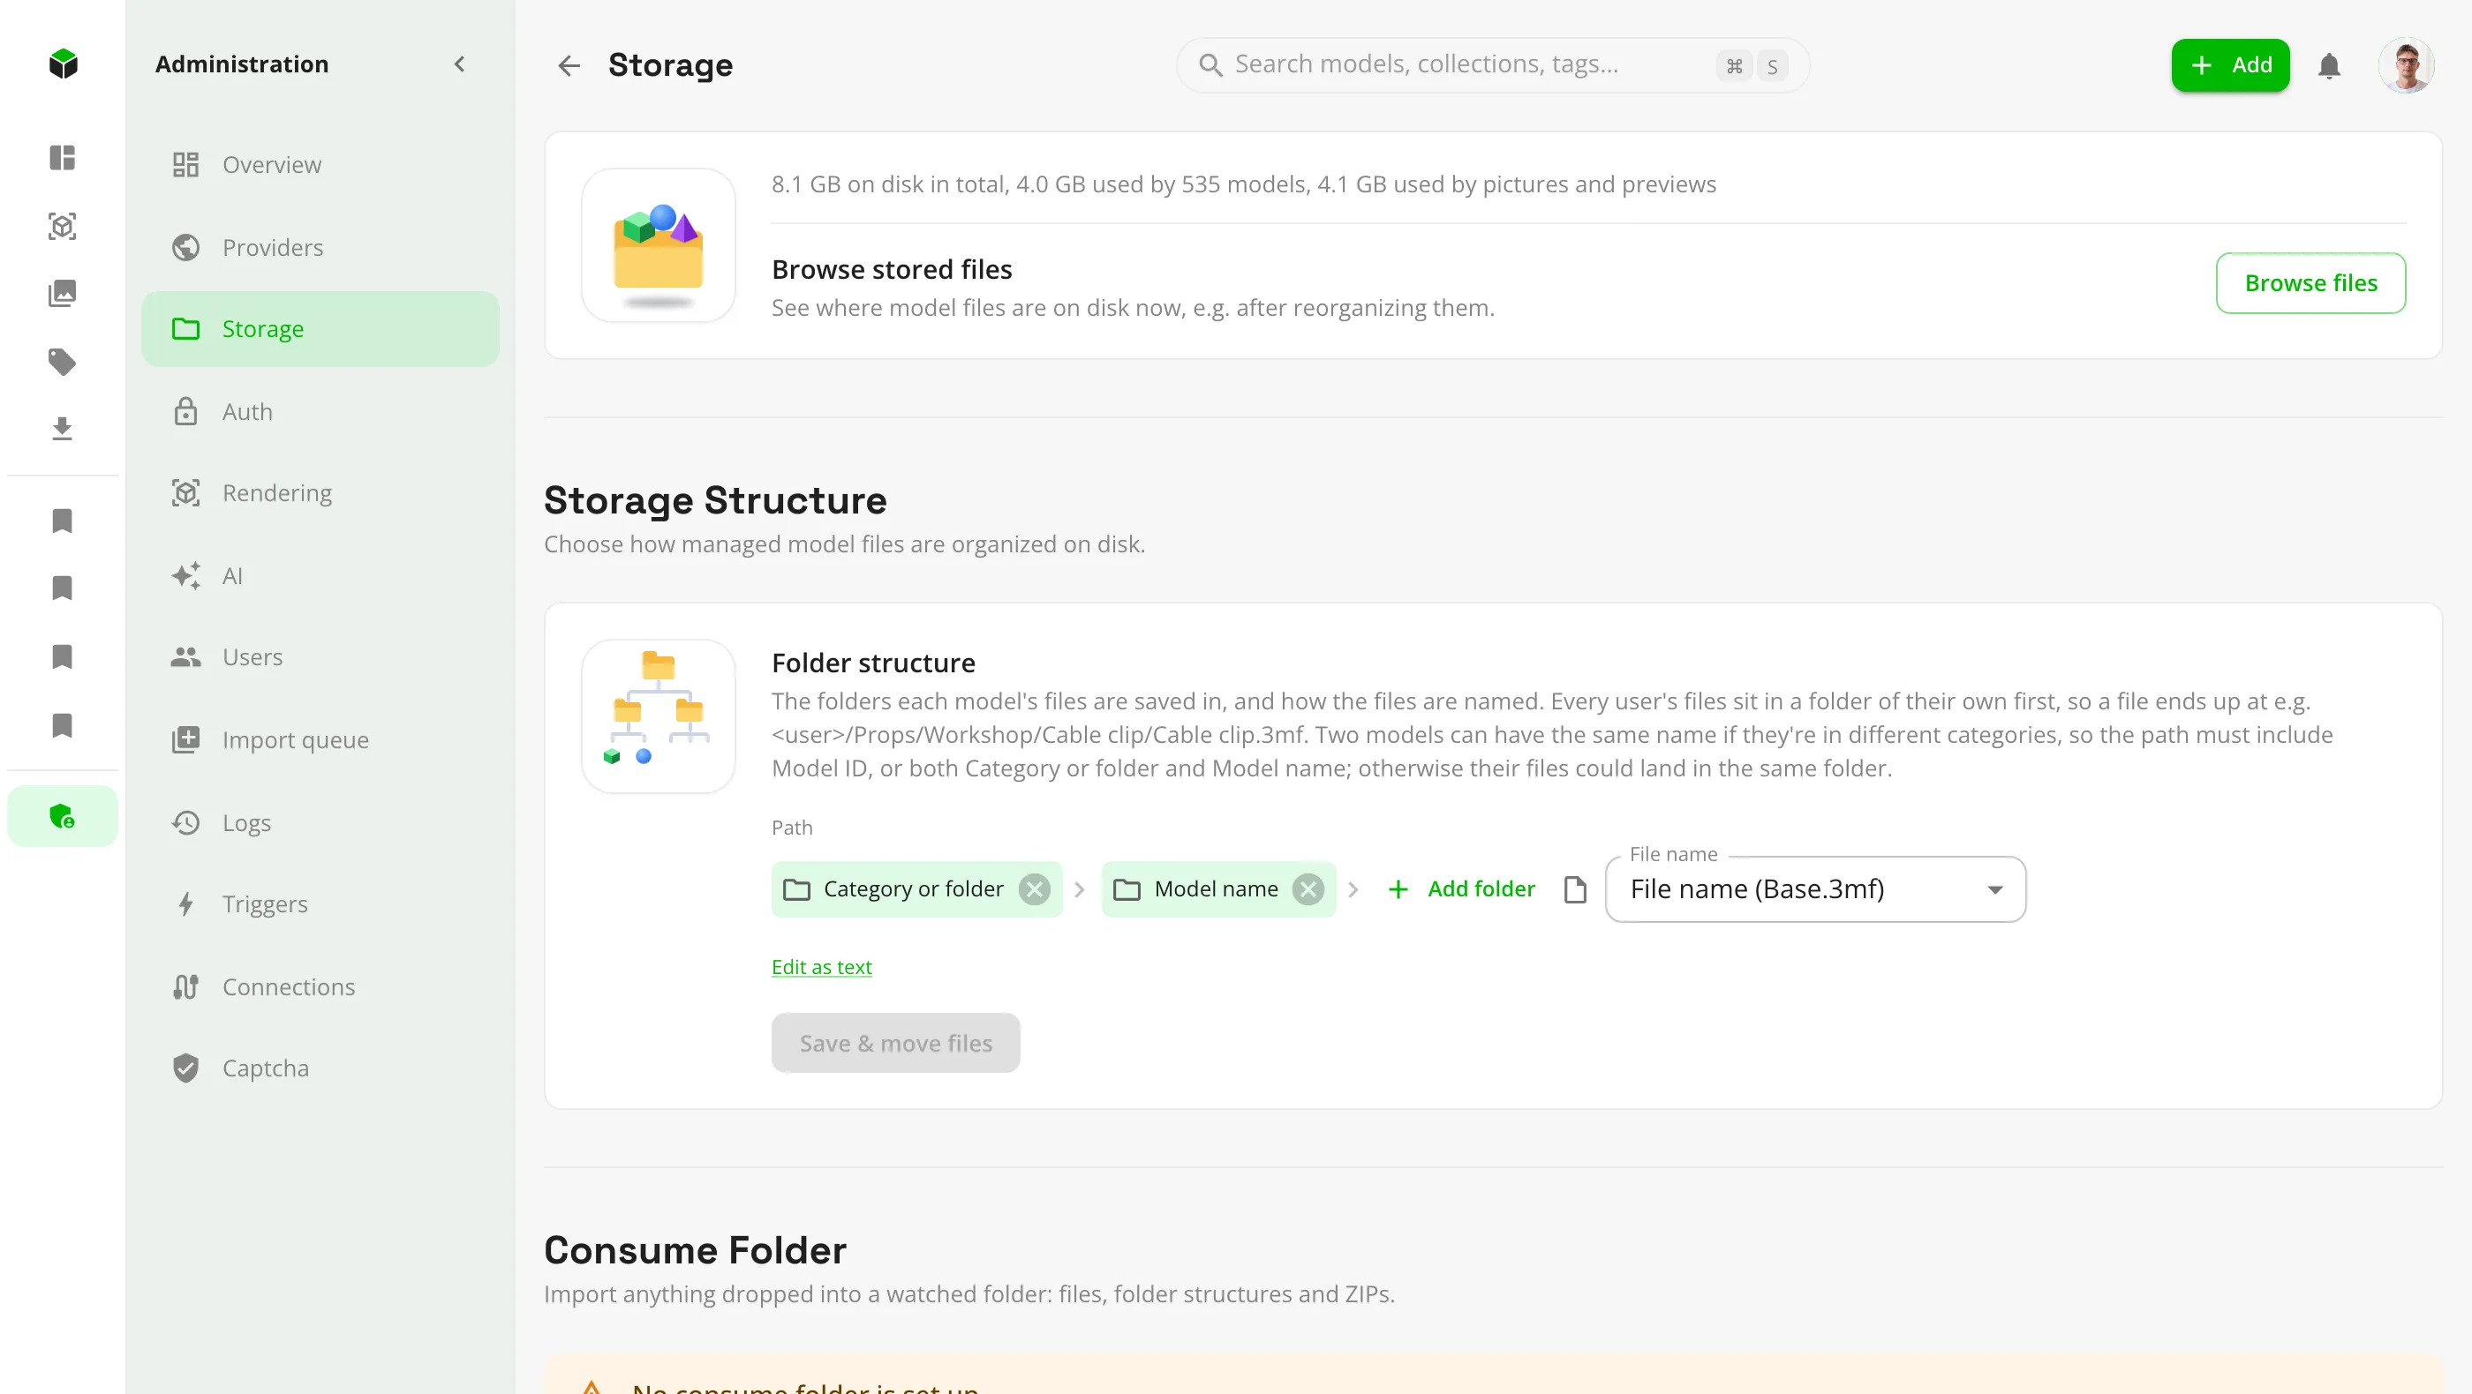The height and width of the screenshot is (1394, 2472).
Task: Go back using the arrow beside Storage
Action: coord(569,65)
